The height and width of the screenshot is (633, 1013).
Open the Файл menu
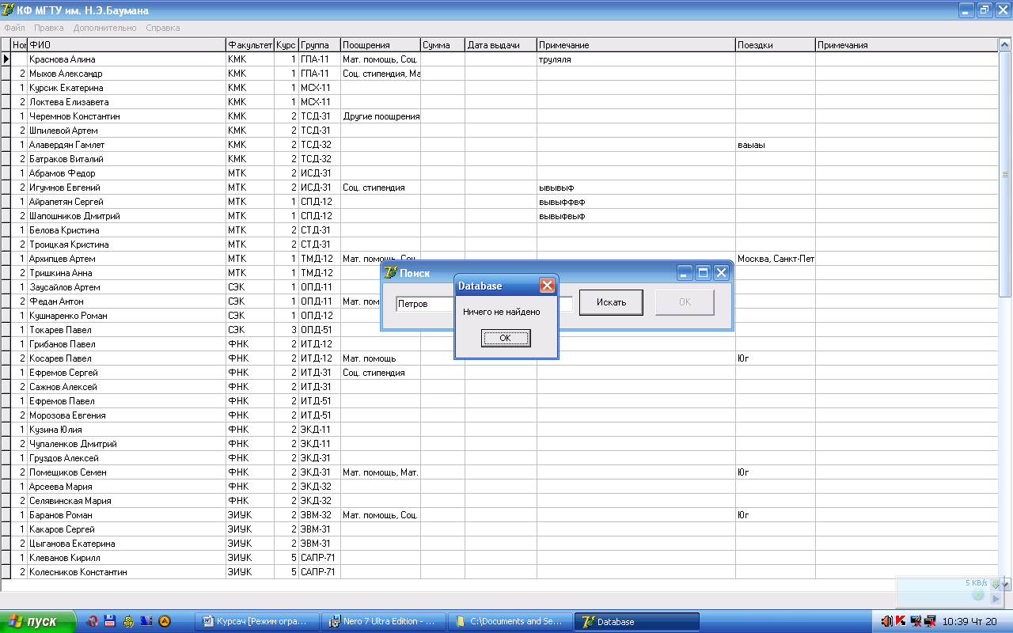[x=14, y=28]
